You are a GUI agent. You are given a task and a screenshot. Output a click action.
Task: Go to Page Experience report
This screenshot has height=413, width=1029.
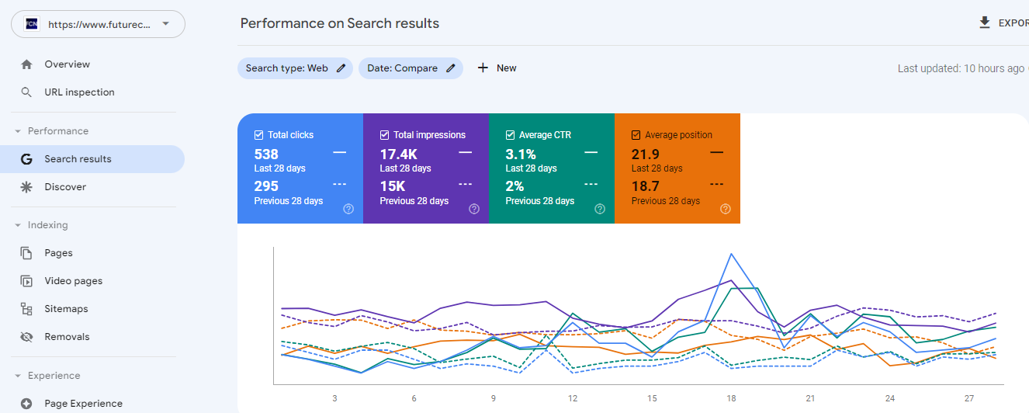click(x=83, y=404)
